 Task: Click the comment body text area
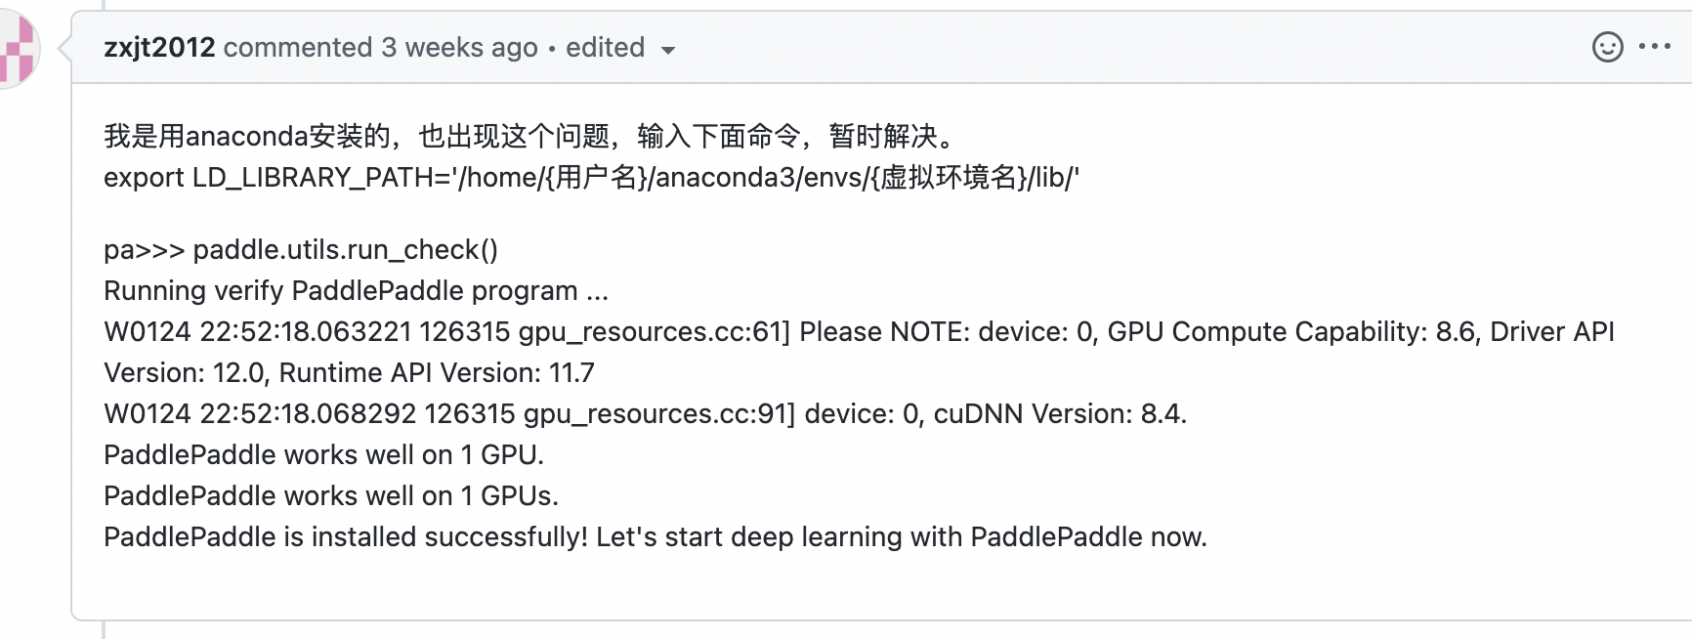(x=684, y=332)
